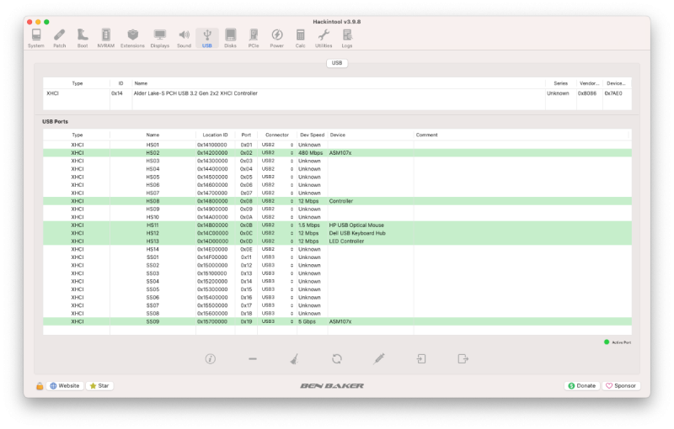Select ASM107x device in HS02 row
This screenshot has width=674, height=429.
[x=340, y=153]
